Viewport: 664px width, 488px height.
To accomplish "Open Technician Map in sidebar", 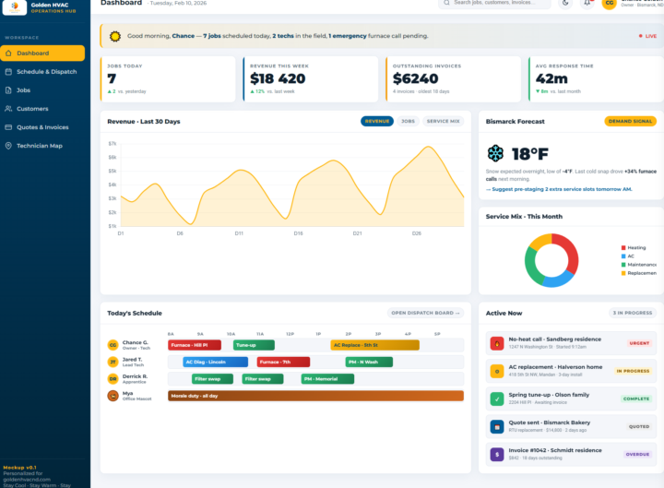I will coord(42,146).
